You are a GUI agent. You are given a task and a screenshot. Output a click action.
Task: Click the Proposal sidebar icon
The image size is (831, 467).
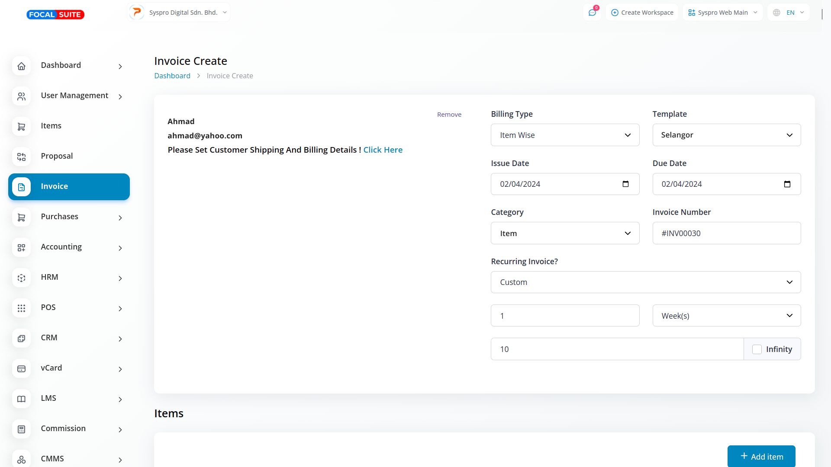click(x=21, y=157)
